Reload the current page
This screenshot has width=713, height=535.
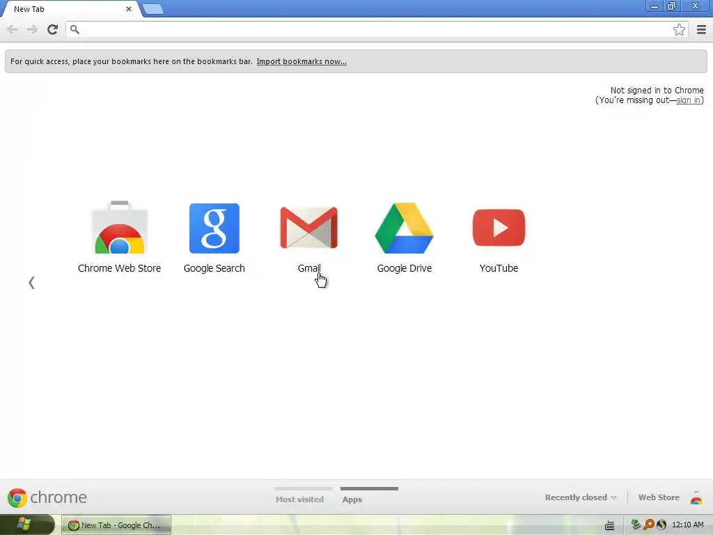coord(52,29)
